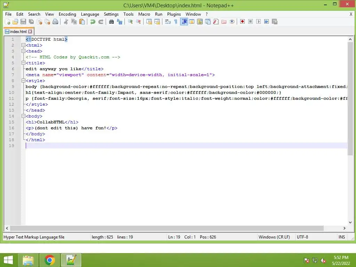Save the file using the Save icon
This screenshot has width=356, height=267.
tap(23, 22)
